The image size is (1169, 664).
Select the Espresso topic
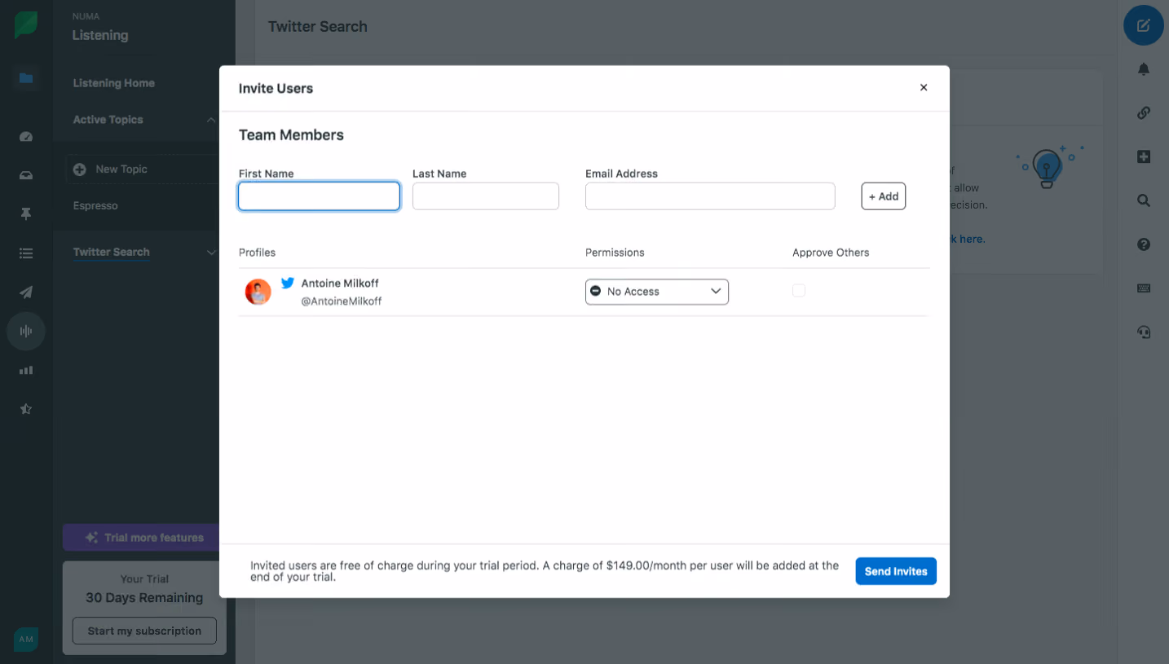pos(95,206)
